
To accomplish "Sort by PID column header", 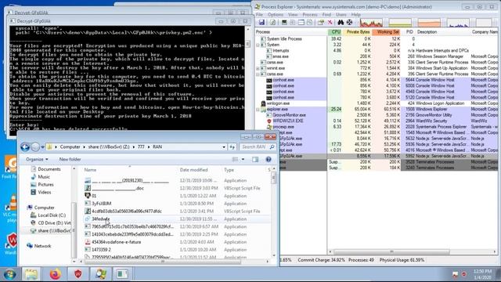I will 409,32.
